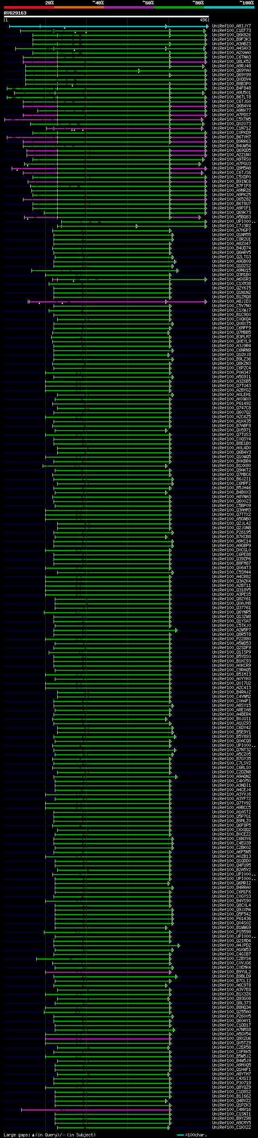
Task: Select the UniRef100_Q69YA0 label
Action: tap(231, 71)
